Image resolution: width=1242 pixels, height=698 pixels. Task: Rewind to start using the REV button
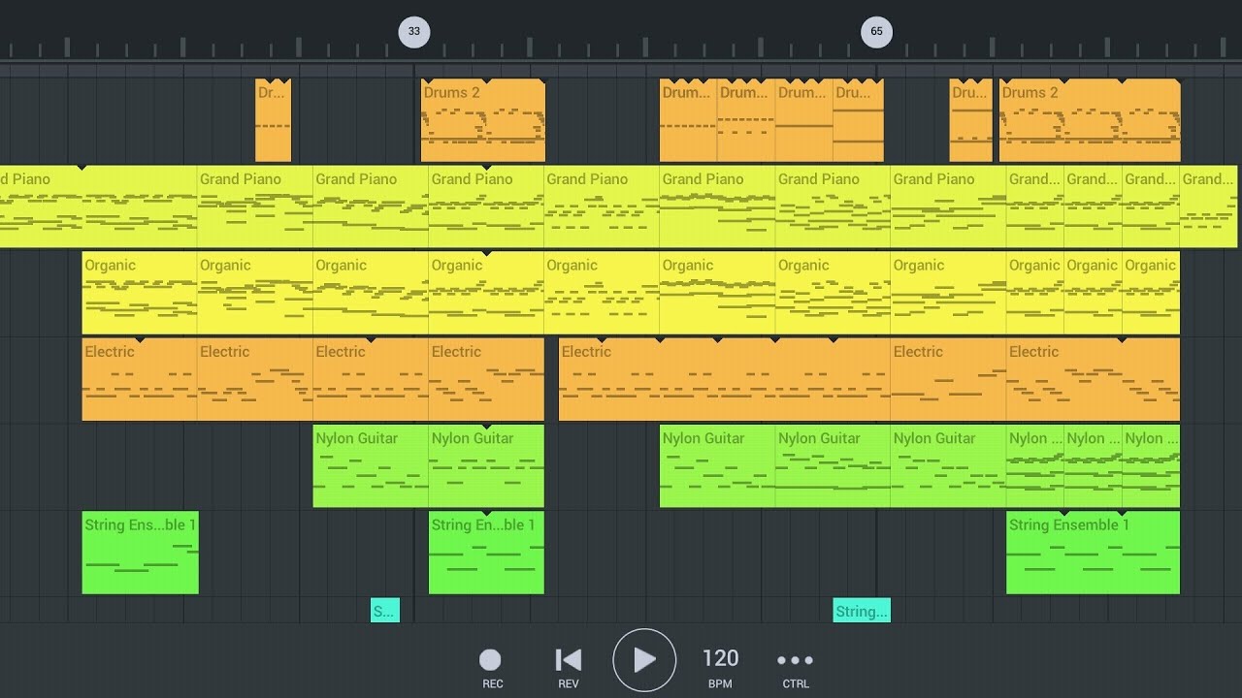[569, 668]
